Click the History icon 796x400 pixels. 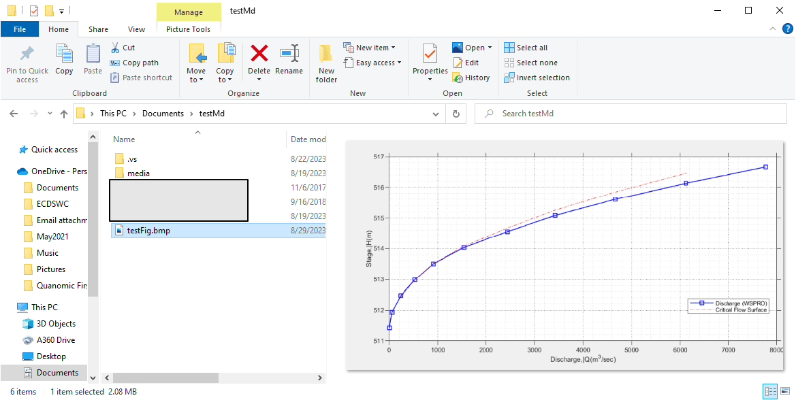[471, 78]
